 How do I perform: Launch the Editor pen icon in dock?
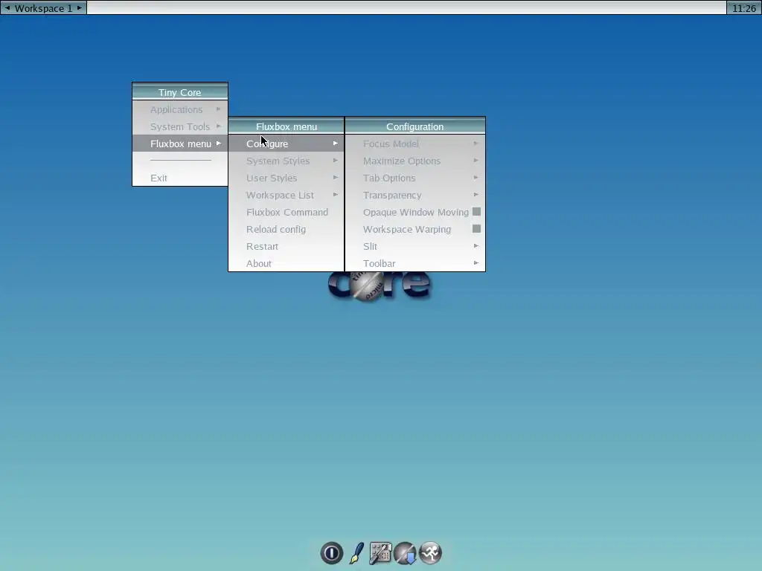[356, 553]
